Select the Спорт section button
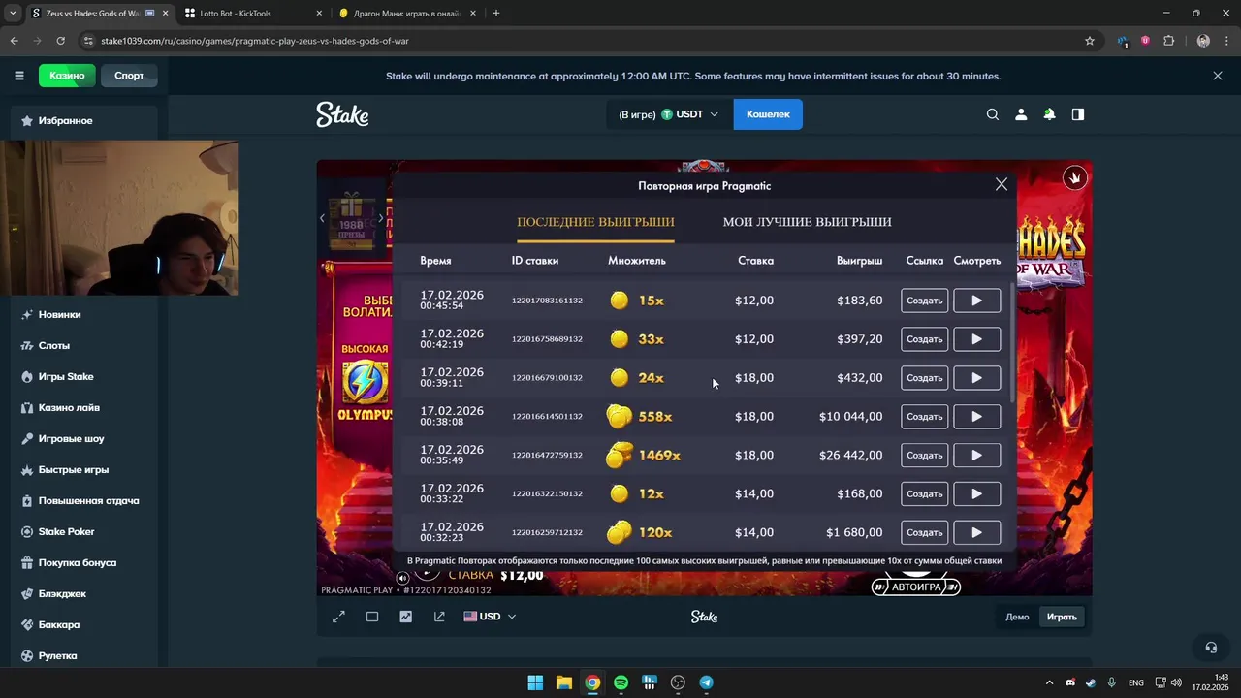 (x=129, y=76)
